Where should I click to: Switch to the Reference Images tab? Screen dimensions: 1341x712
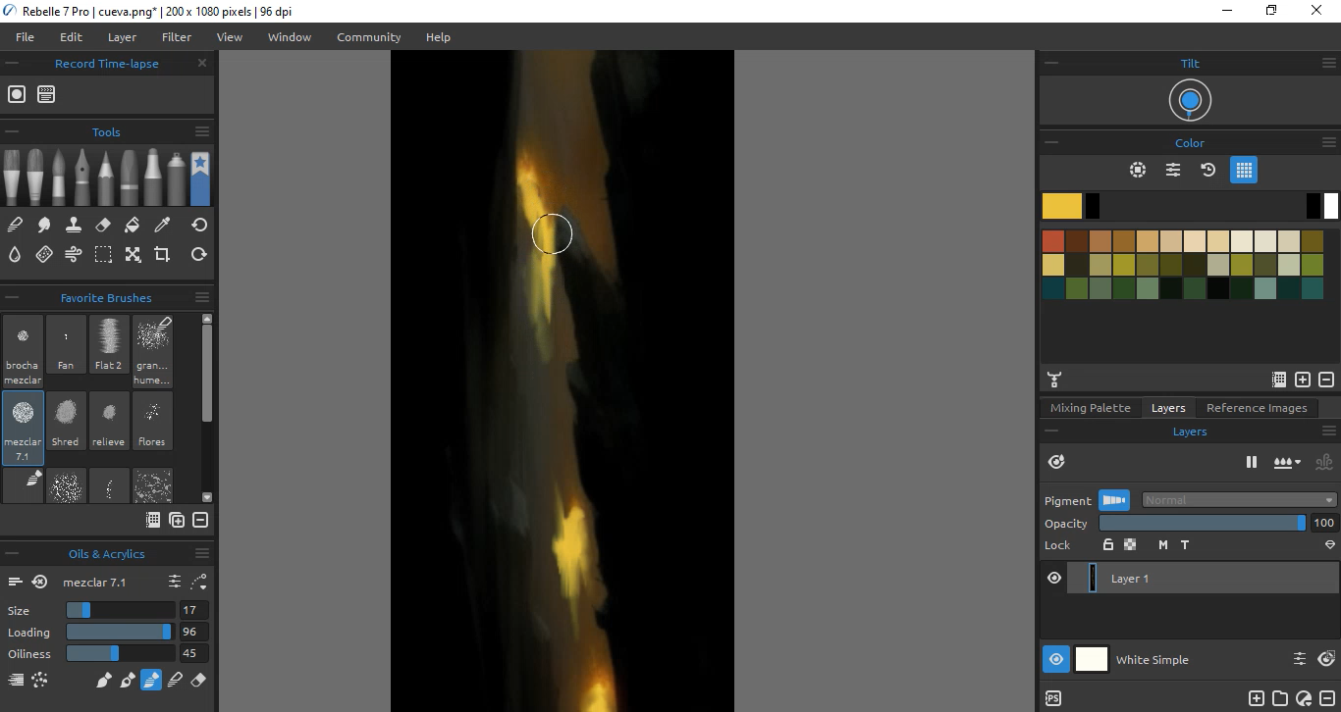point(1257,408)
